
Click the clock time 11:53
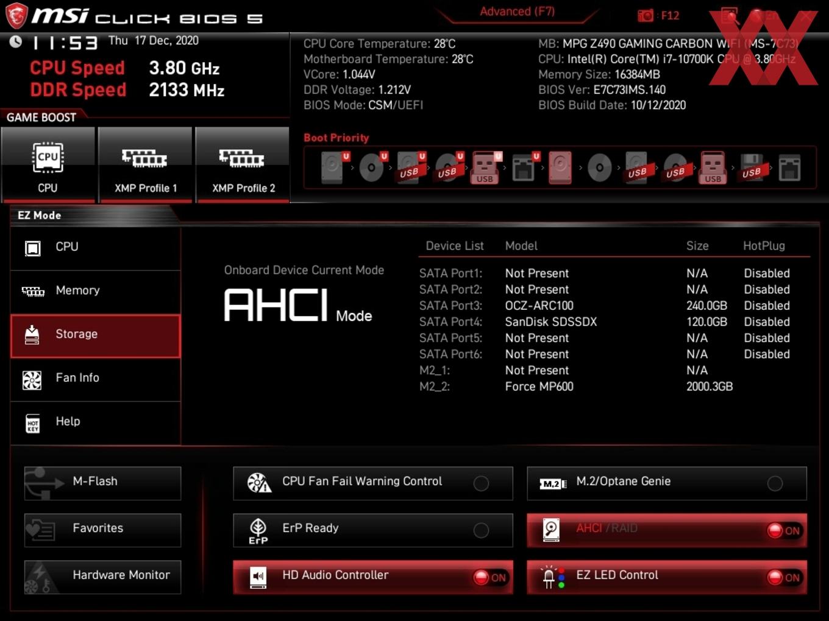coord(65,43)
